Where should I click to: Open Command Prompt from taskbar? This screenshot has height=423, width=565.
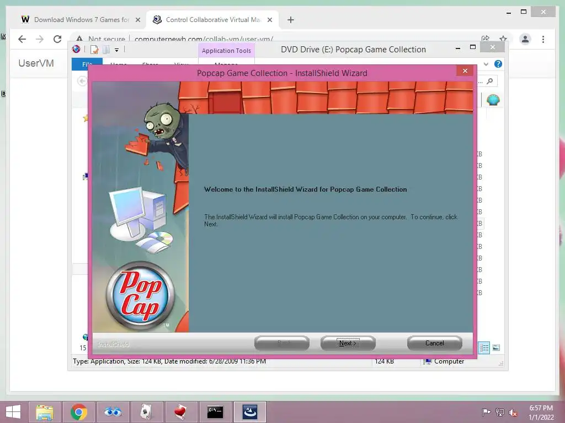pos(215,412)
